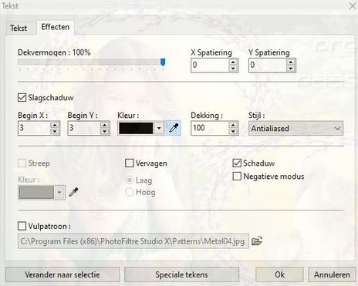Decrease the Begin Y value using down arrow

pos(104,132)
